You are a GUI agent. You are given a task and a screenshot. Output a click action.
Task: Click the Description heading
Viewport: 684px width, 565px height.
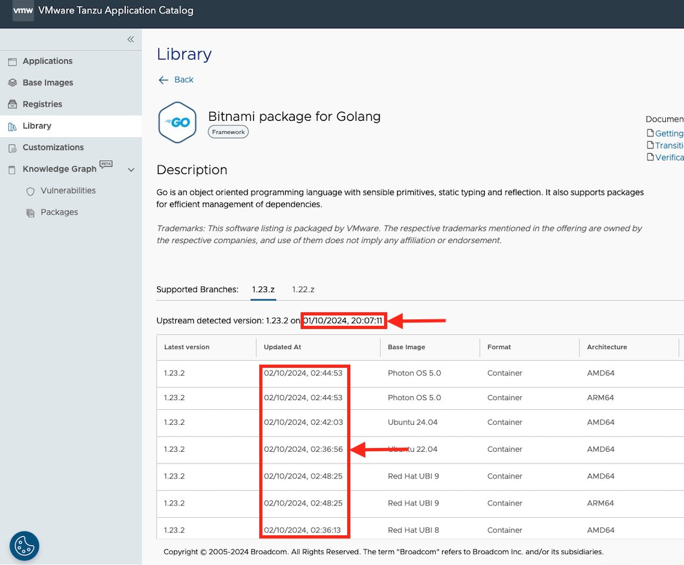point(192,170)
